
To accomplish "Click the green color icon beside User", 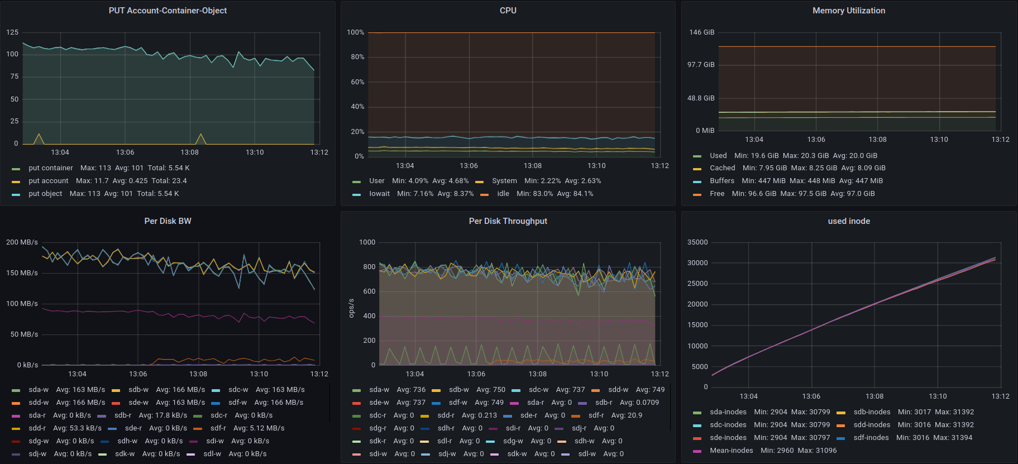I will pos(356,181).
